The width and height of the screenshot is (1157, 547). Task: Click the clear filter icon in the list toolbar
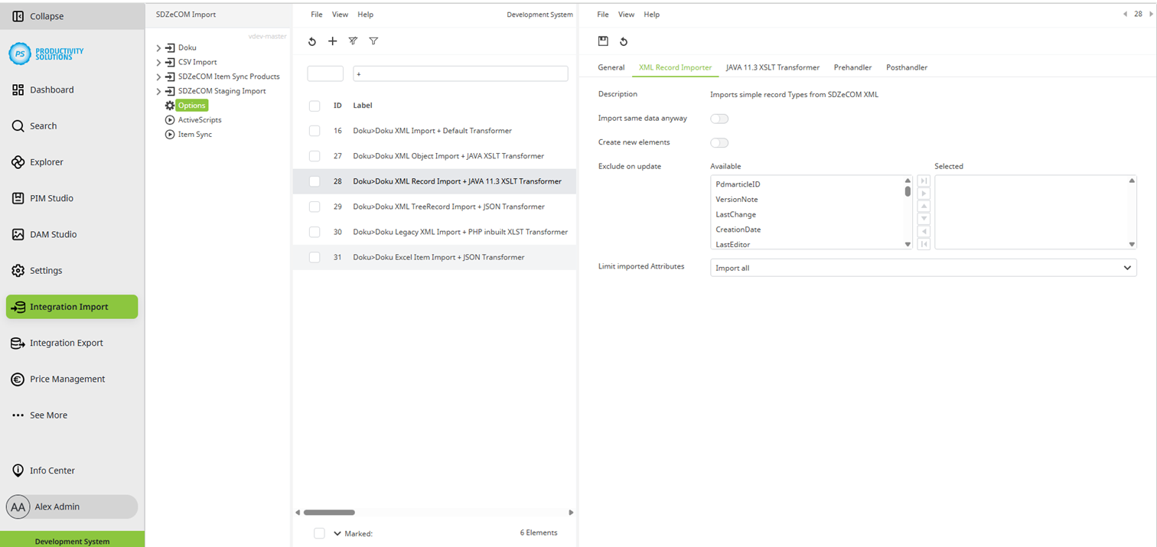click(x=353, y=41)
